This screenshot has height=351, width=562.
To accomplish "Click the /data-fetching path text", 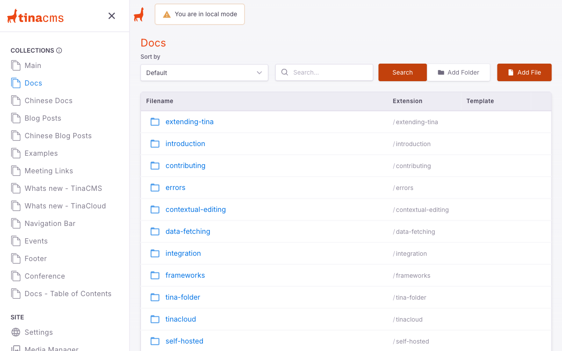I will [x=414, y=232].
